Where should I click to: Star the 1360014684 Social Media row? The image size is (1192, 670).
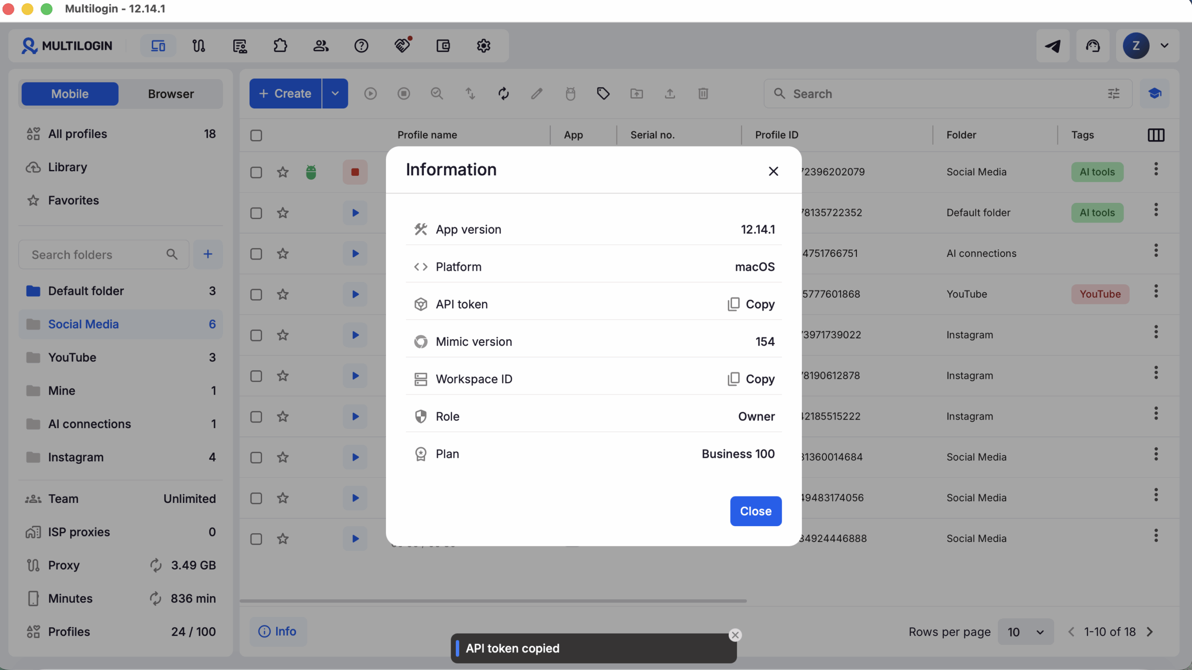[x=283, y=457]
